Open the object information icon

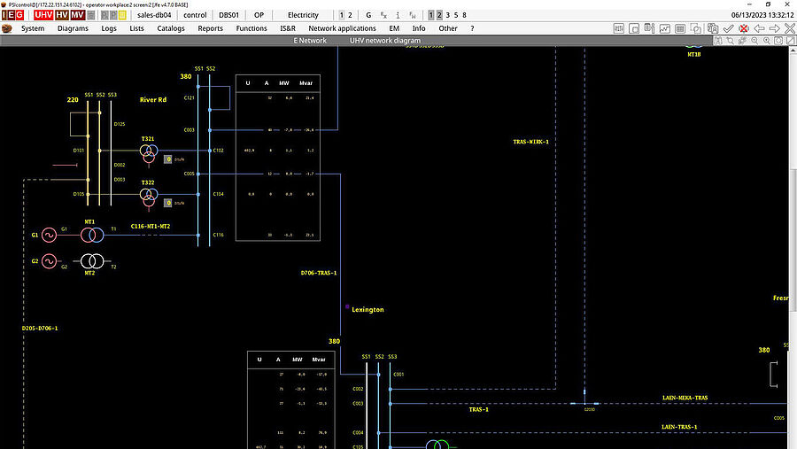[x=650, y=28]
